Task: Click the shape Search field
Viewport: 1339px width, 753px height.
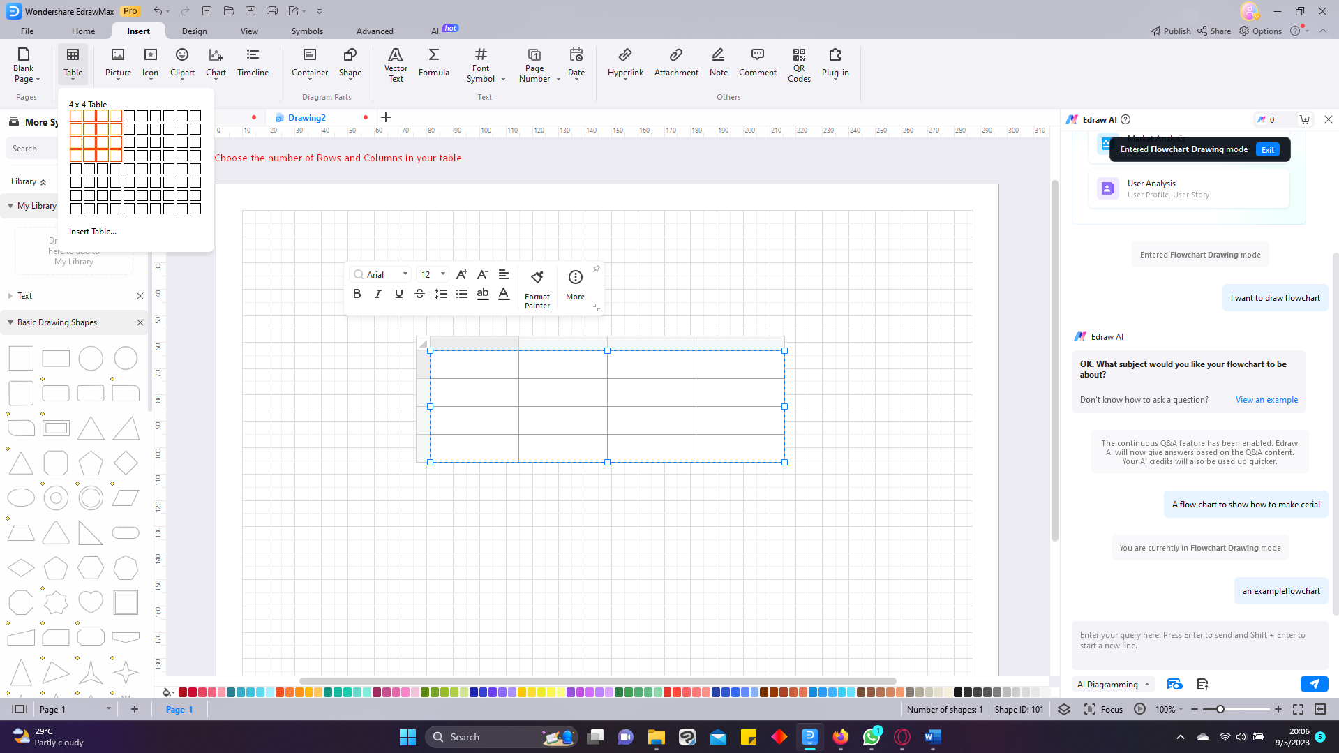Action: [x=31, y=149]
